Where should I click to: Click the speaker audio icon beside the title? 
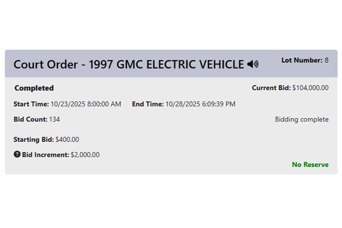coord(253,64)
